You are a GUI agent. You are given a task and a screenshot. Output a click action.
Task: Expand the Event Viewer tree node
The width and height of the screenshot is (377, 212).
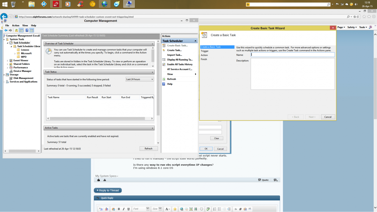pos(8,60)
